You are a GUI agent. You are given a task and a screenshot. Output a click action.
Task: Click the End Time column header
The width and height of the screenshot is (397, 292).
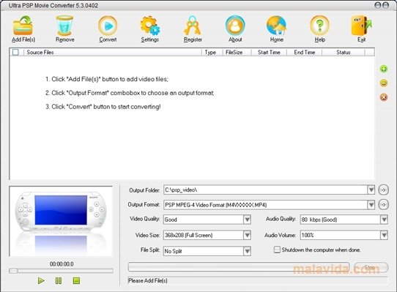[x=304, y=52]
